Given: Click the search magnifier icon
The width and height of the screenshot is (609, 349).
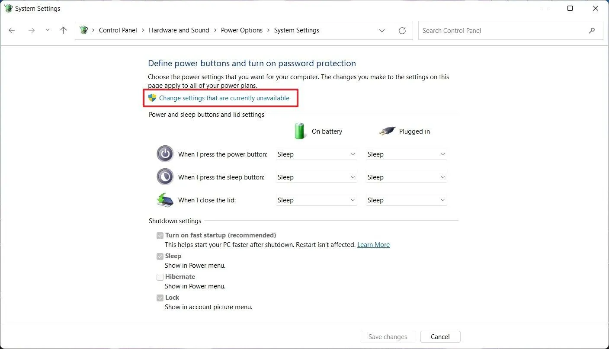Looking at the screenshot, I should coord(592,31).
